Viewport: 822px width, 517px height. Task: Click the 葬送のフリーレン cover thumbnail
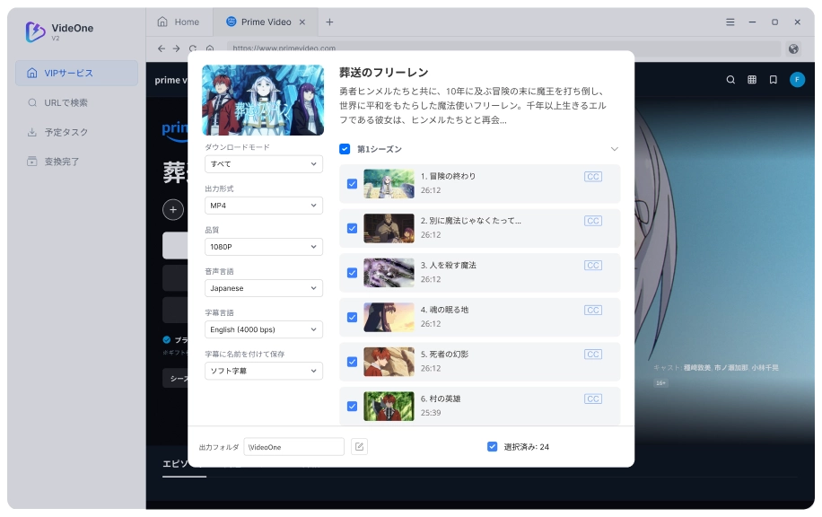[x=263, y=101]
